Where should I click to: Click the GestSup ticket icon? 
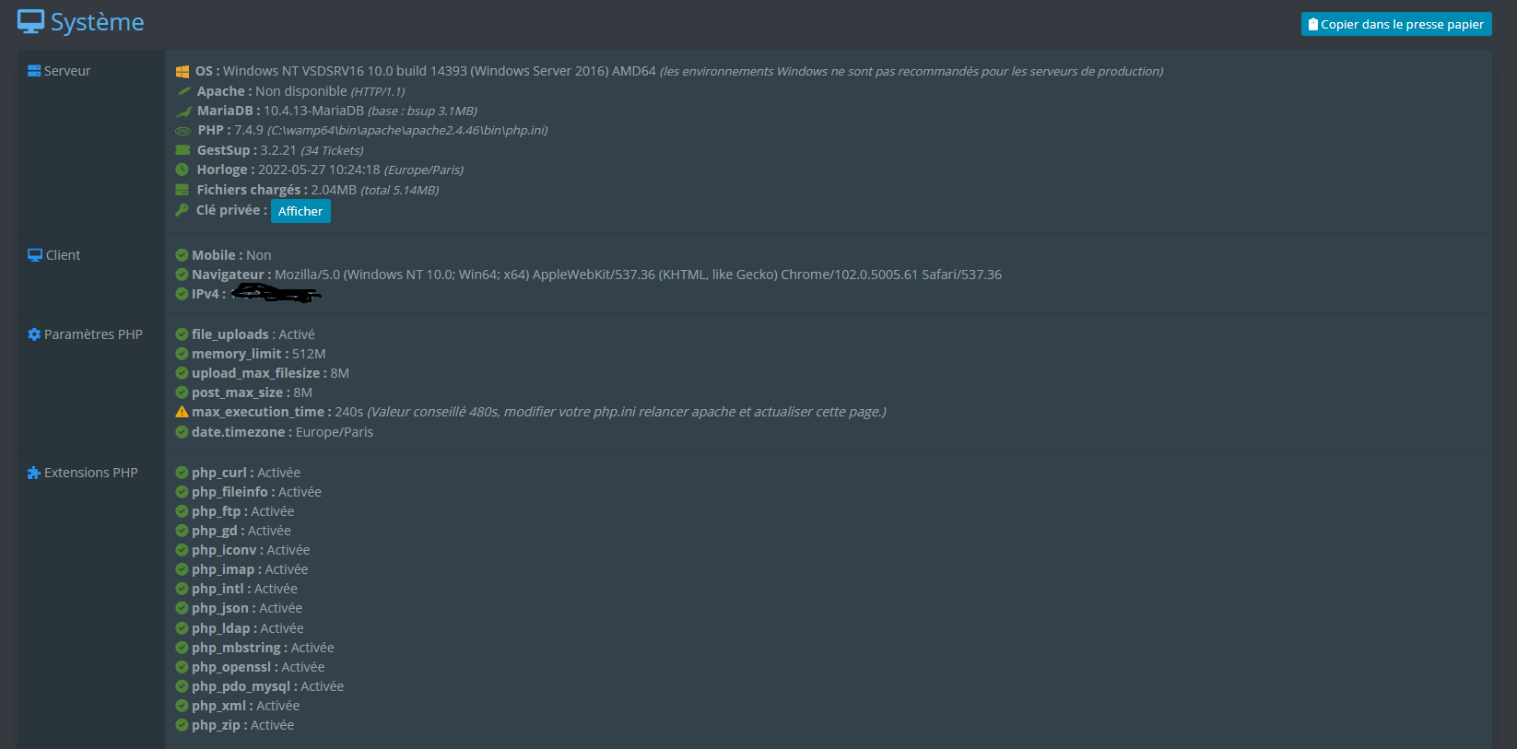[182, 150]
